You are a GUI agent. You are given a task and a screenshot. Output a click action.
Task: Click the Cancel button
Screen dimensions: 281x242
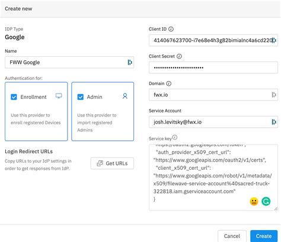tap(232, 236)
